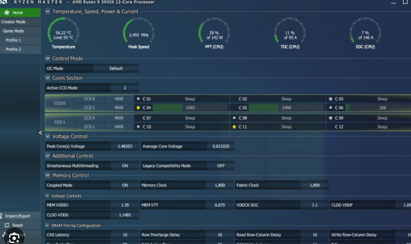This screenshot has height=244, width=411.
Task: Click white star on core C 03
Action: pos(330,99)
